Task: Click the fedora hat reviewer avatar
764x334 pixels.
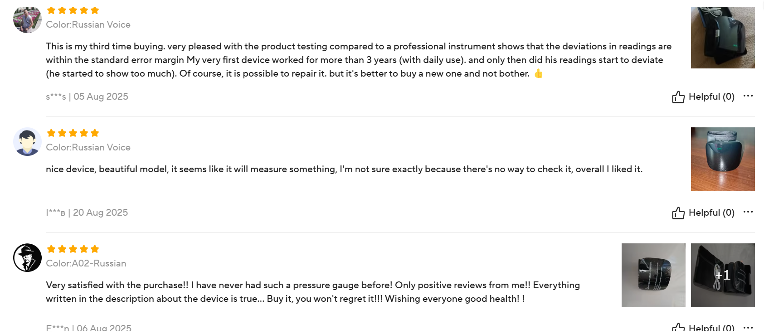Action: 27,258
